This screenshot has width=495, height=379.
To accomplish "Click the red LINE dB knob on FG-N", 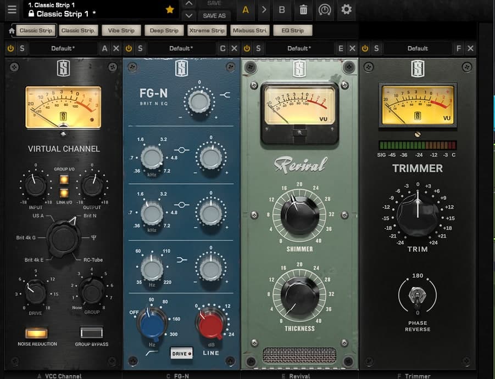I will tap(210, 324).
